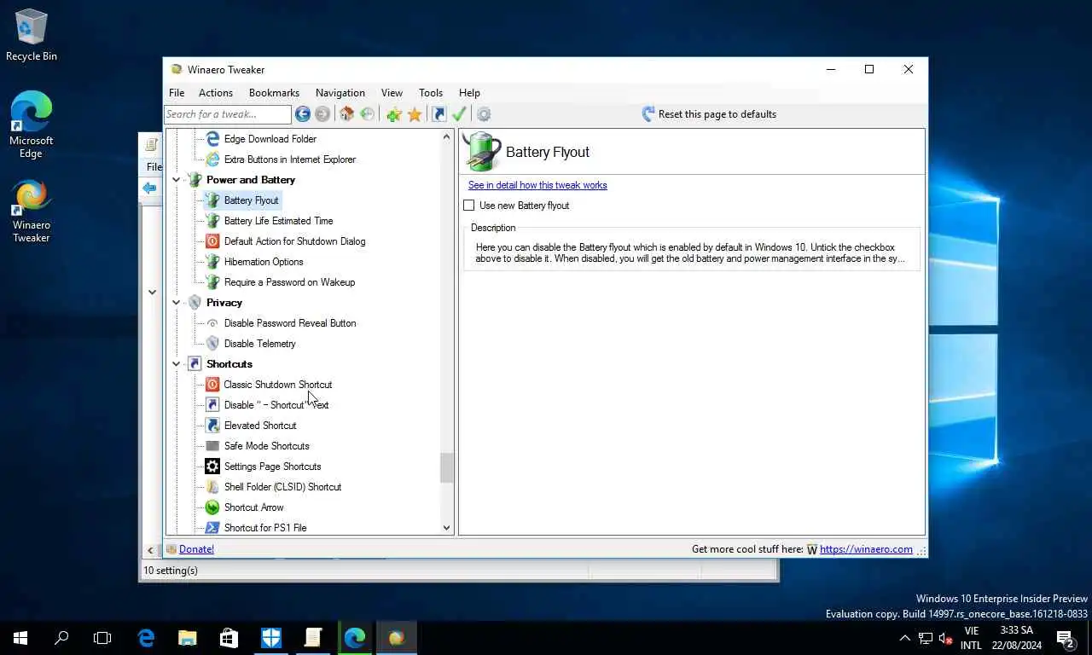
Task: Open the View menu
Action: click(x=392, y=93)
